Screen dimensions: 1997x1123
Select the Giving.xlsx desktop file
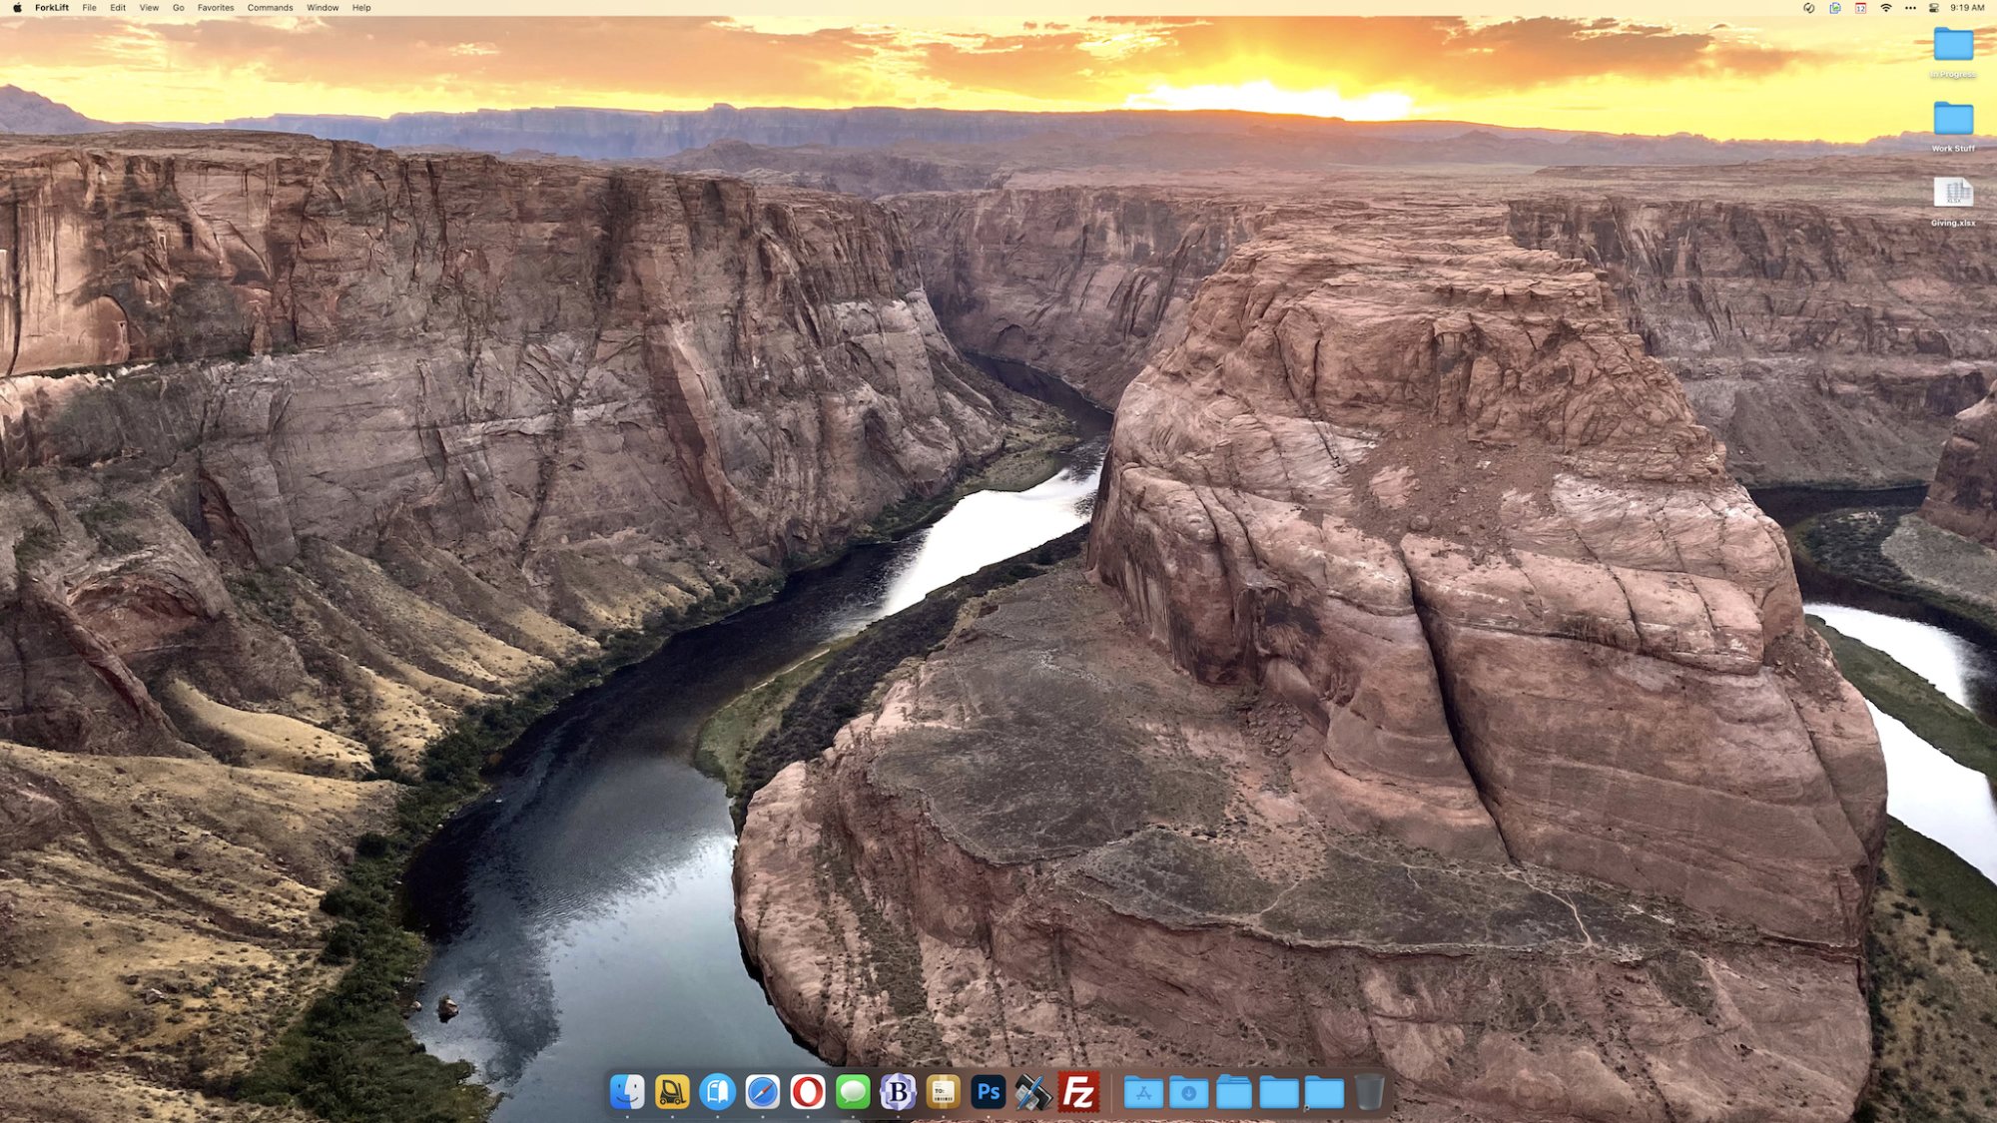pyautogui.click(x=1953, y=194)
